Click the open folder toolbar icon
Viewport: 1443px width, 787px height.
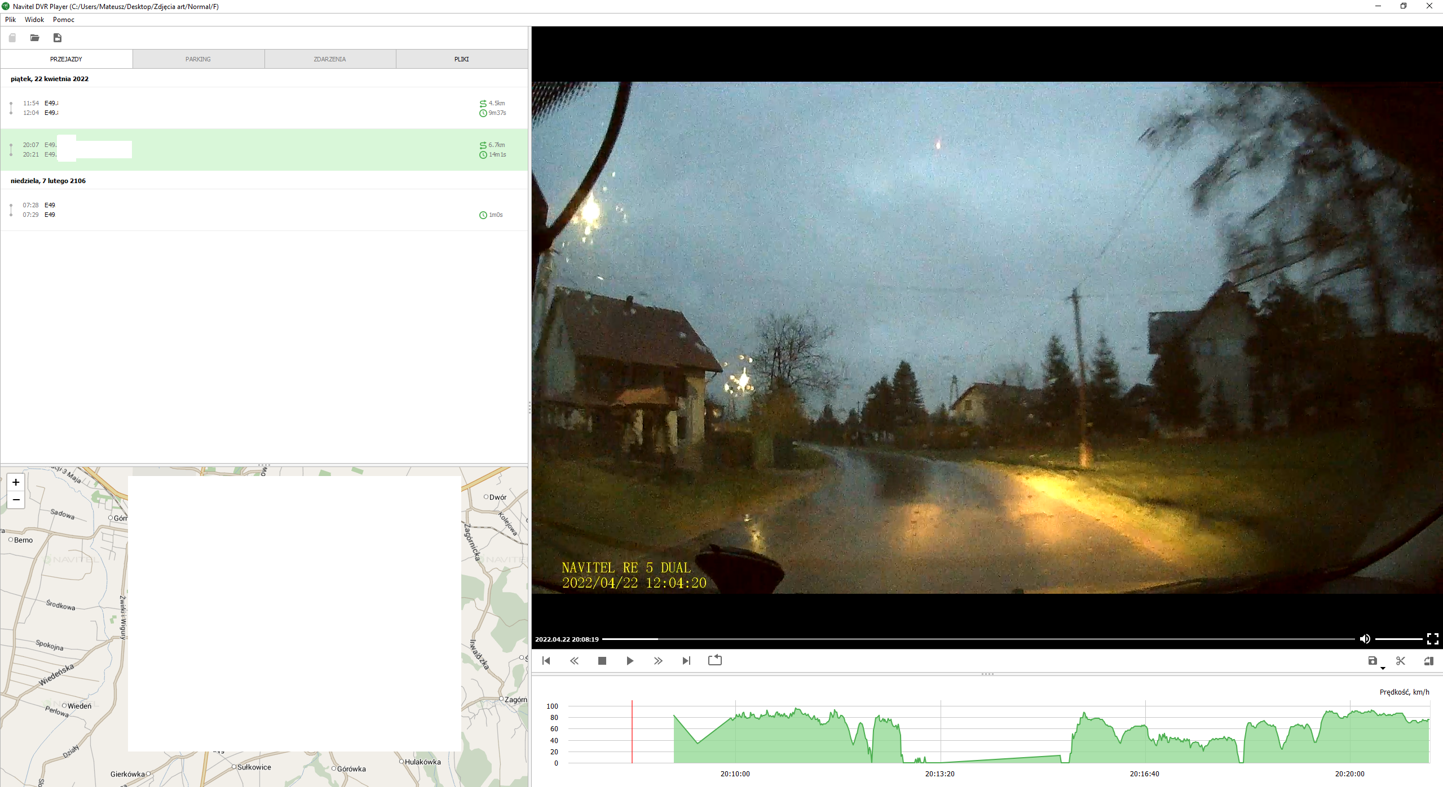[x=35, y=38]
